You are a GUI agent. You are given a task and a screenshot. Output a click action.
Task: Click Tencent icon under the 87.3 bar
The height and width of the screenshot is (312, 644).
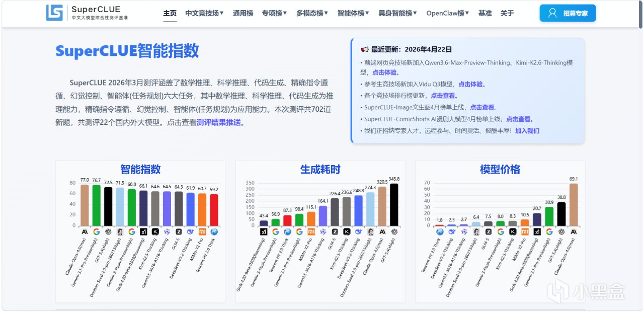(287, 231)
